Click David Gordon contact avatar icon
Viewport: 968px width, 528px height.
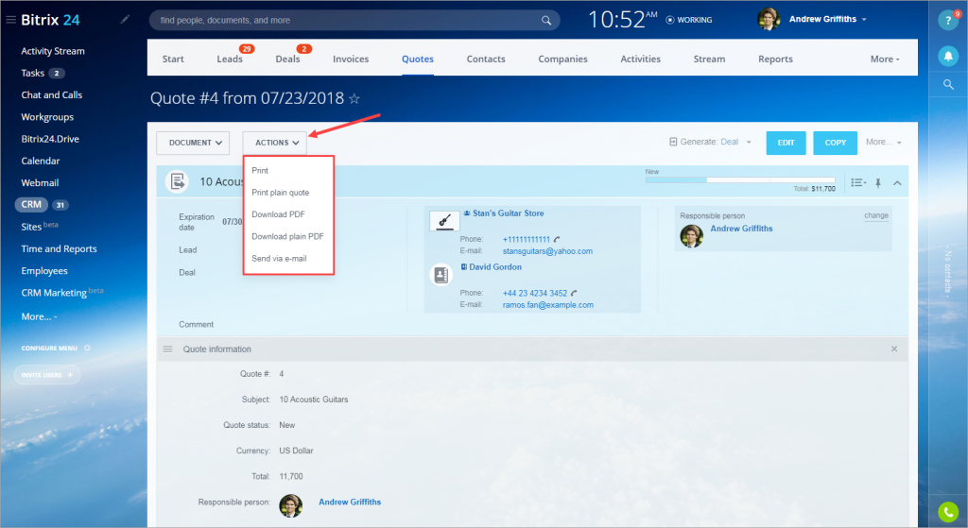(x=441, y=275)
